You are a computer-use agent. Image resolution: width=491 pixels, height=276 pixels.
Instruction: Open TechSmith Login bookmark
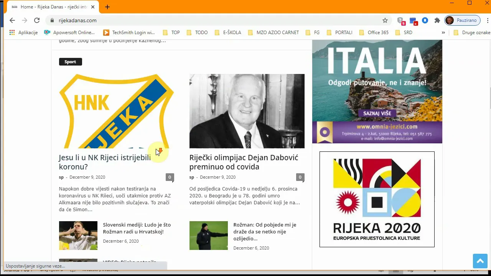pyautogui.click(x=129, y=33)
